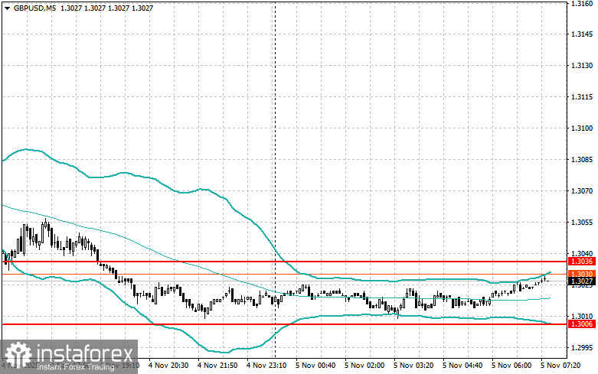598x374 pixels.
Task: Click the 1.3145 price axis label
Action: (582, 34)
